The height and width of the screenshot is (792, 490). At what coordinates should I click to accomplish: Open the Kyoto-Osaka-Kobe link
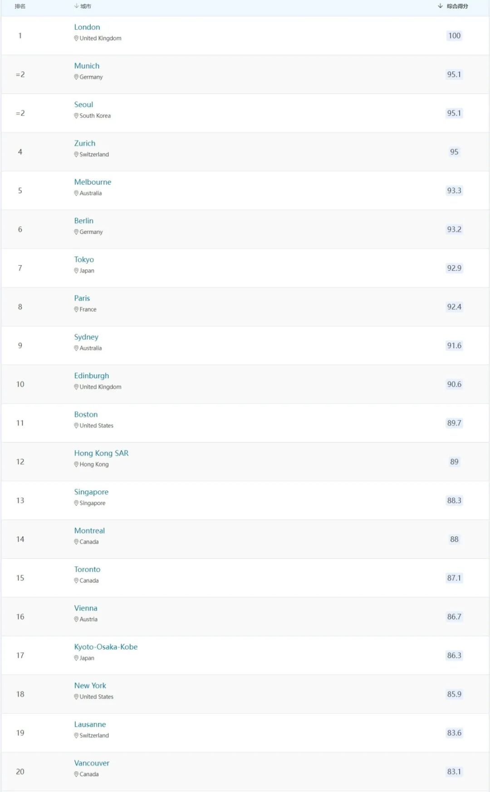click(x=106, y=647)
